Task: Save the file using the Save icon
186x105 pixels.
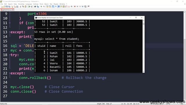Action: click(7, 6)
